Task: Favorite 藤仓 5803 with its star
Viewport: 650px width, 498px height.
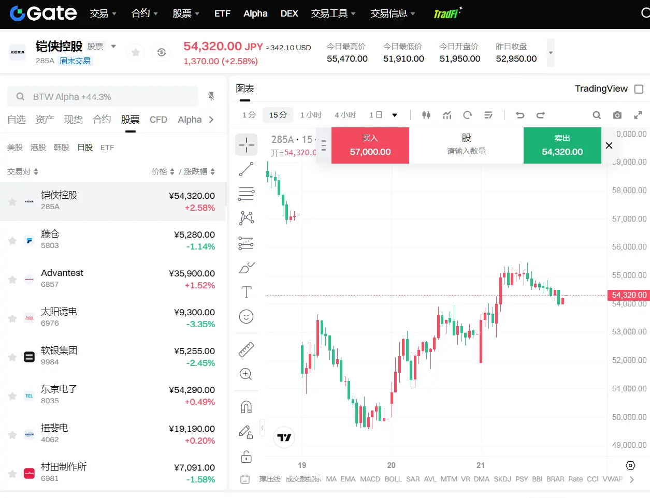Action: coord(12,241)
